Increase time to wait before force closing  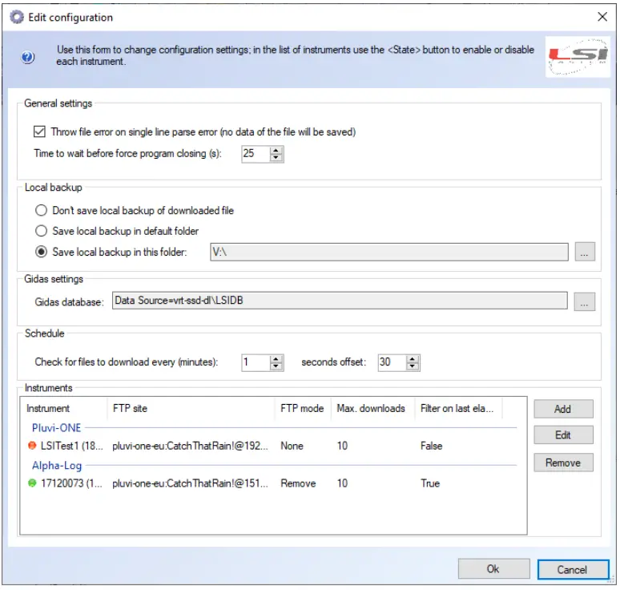276,149
